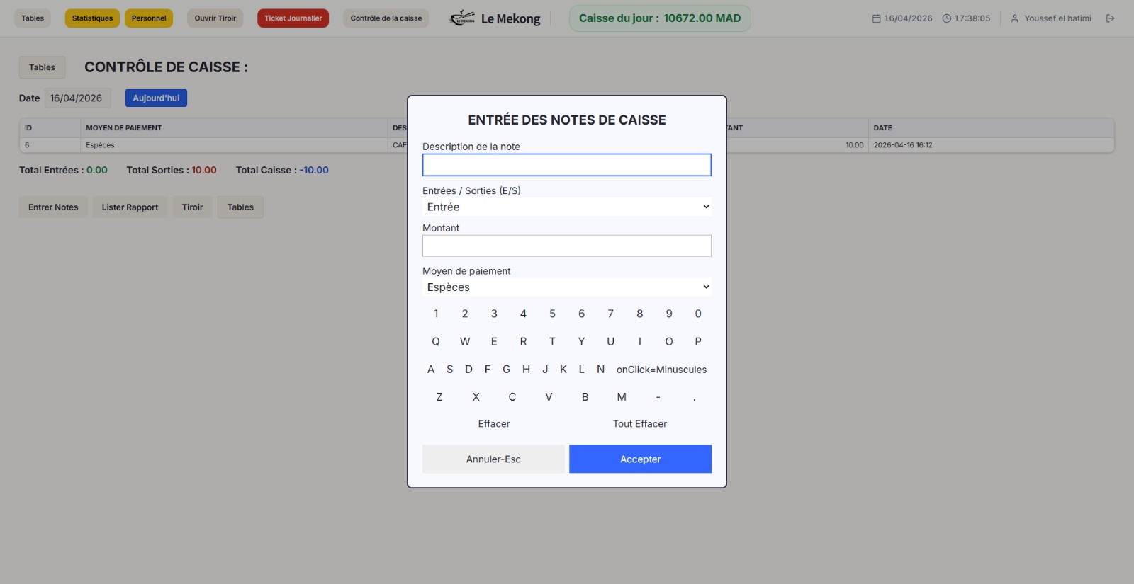Click the calendar icon beside 16/04/2026
The image size is (1134, 584).
point(876,18)
